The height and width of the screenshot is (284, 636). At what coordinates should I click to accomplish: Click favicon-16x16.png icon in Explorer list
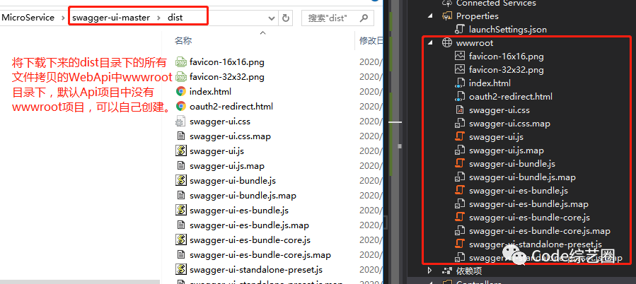pos(181,62)
